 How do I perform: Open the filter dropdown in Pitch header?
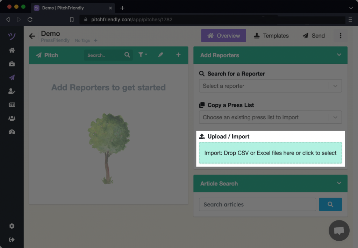click(142, 55)
